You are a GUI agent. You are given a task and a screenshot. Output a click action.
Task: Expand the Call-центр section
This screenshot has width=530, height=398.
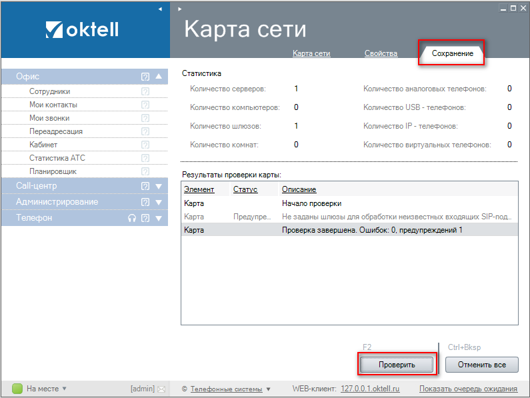(x=159, y=186)
